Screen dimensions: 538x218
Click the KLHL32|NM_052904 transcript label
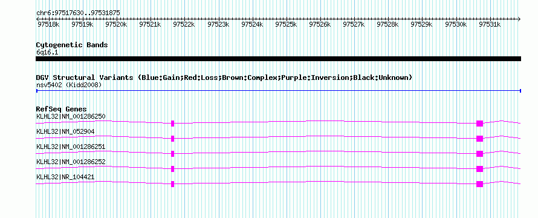[65, 131]
